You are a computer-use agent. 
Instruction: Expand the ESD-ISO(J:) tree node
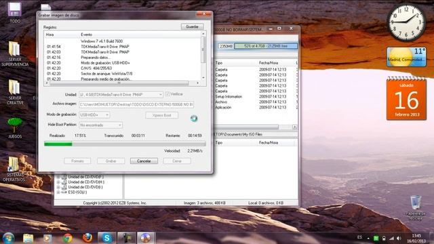pyautogui.click(x=58, y=192)
